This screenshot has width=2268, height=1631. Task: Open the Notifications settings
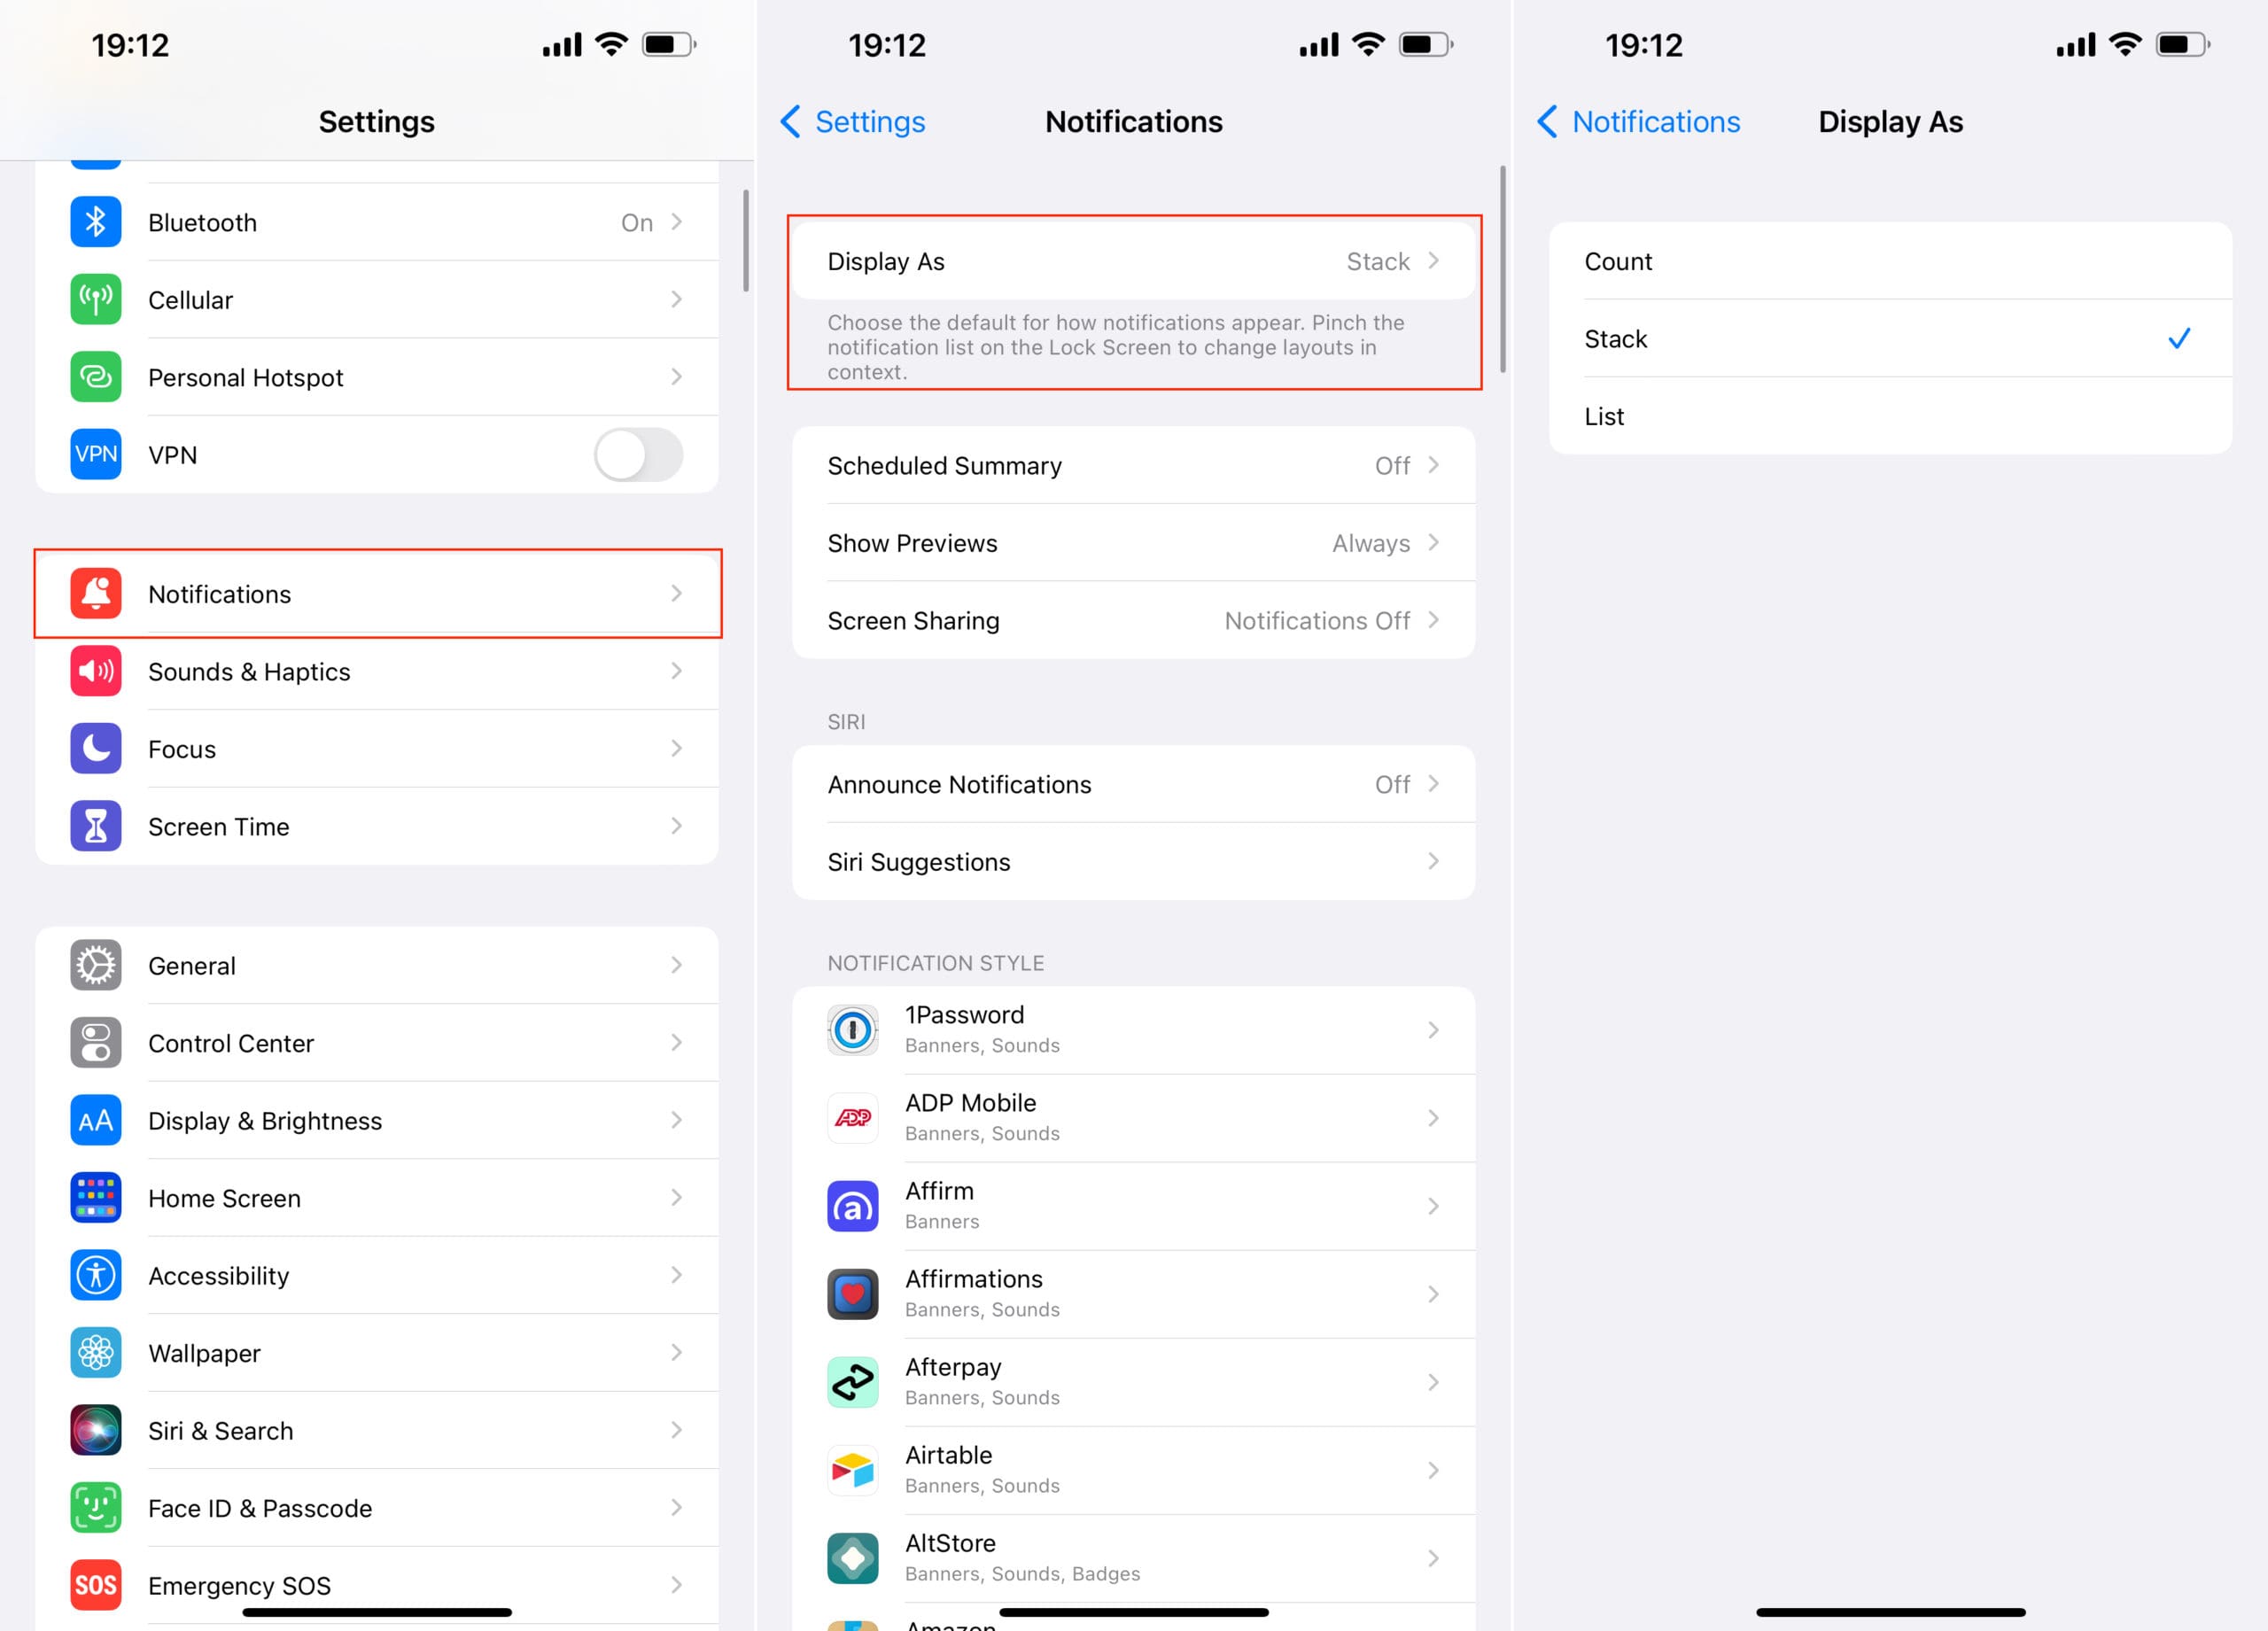point(377,594)
